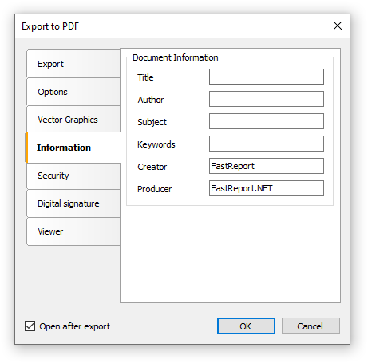Click the Information tab
This screenshot has width=368, height=363.
click(x=73, y=148)
